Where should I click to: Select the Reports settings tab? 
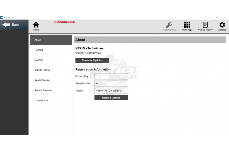tap(51, 60)
